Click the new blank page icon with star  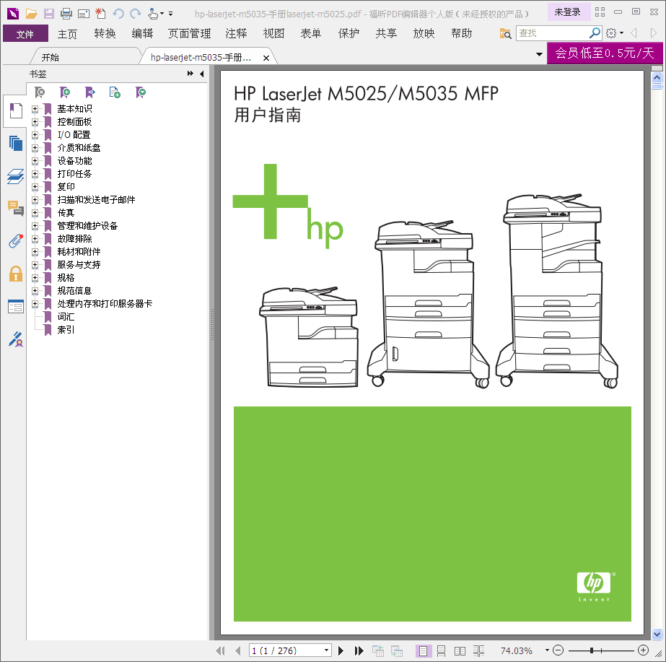[101, 14]
